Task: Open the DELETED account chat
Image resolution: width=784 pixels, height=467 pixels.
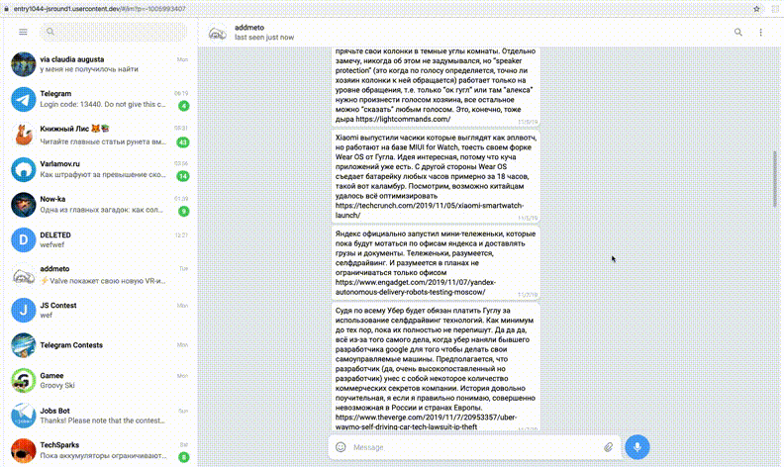Action: click(x=100, y=239)
